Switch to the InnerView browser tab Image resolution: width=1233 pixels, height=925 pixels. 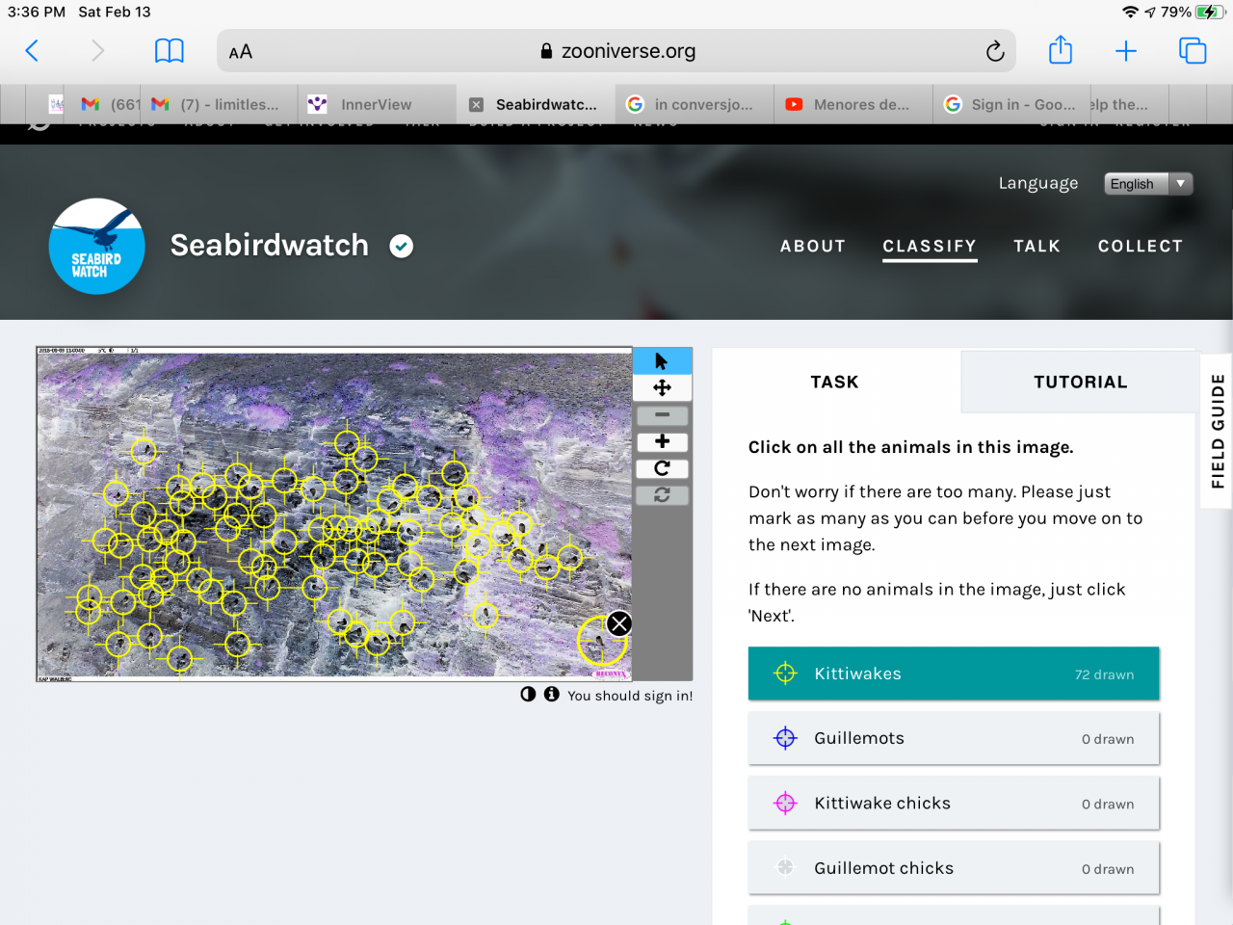pyautogui.click(x=376, y=104)
